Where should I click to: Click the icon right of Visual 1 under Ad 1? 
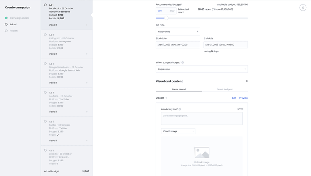point(87,25)
